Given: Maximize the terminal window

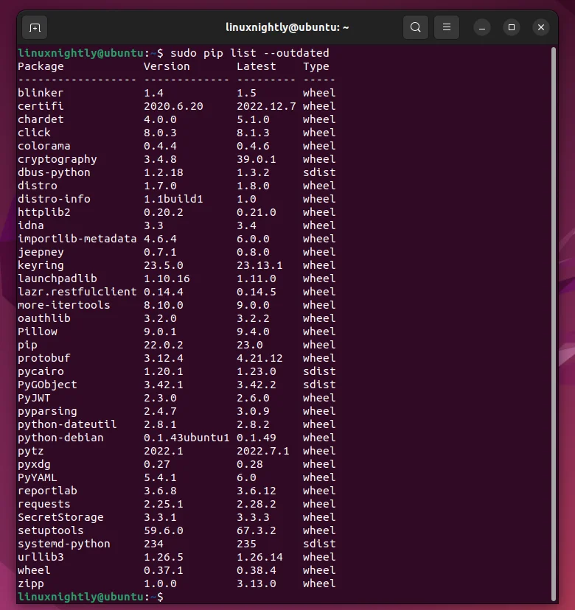Looking at the screenshot, I should pos(512,27).
